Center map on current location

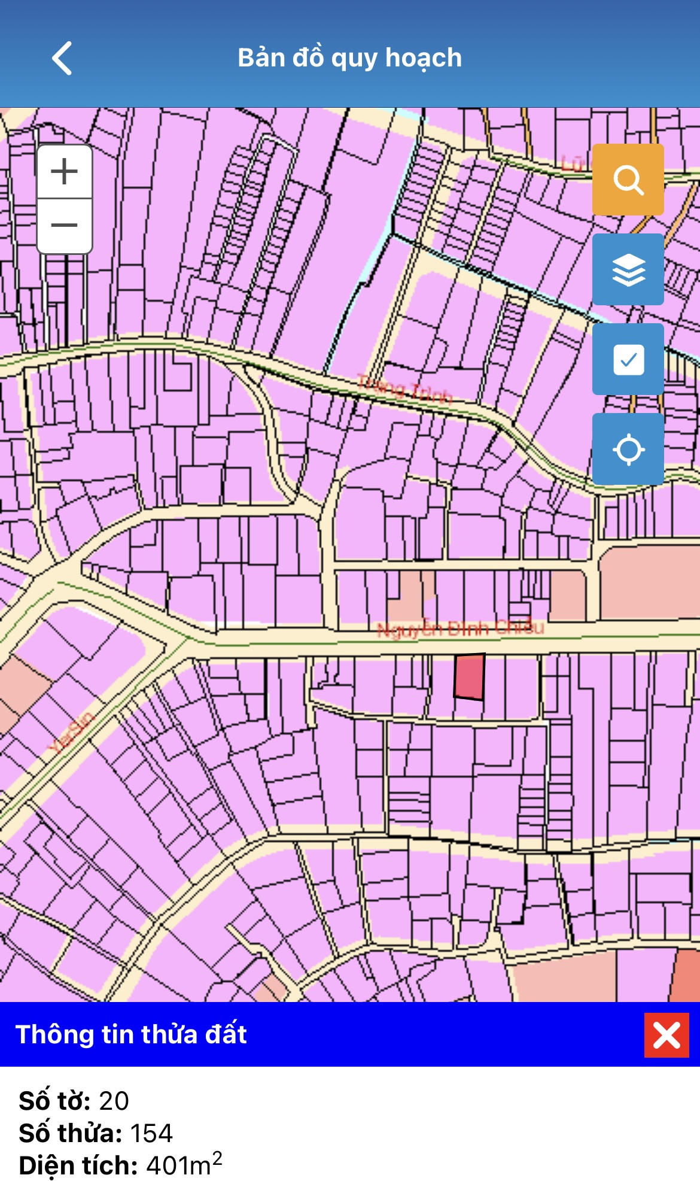pos(628,449)
